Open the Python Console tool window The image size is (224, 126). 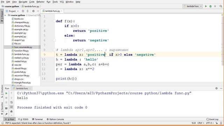tap(55, 119)
